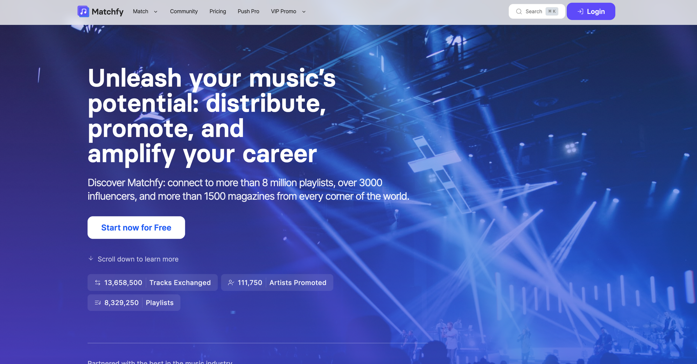Click the 13,658,500 Tracks Exchanged stat badge
Image resolution: width=697 pixels, height=364 pixels.
(x=152, y=282)
